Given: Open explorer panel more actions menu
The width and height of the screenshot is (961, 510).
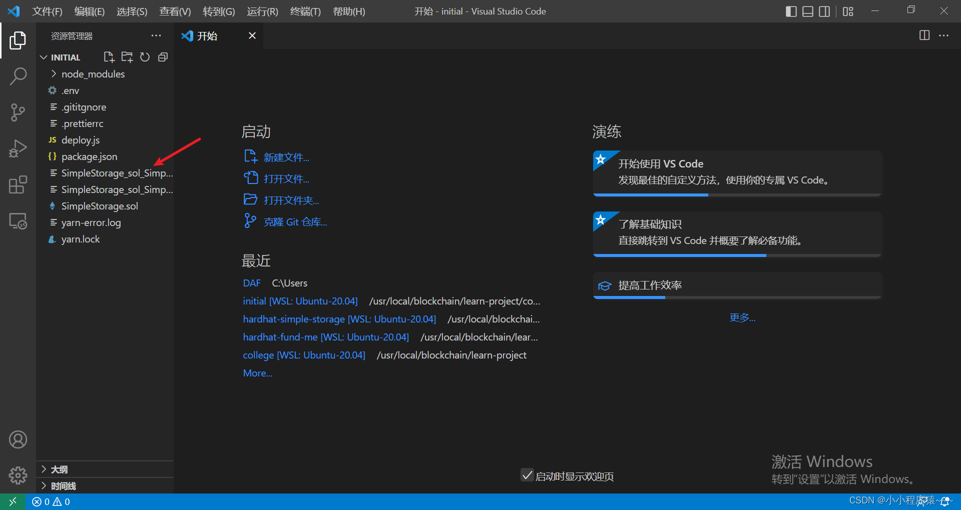Looking at the screenshot, I should 156,35.
